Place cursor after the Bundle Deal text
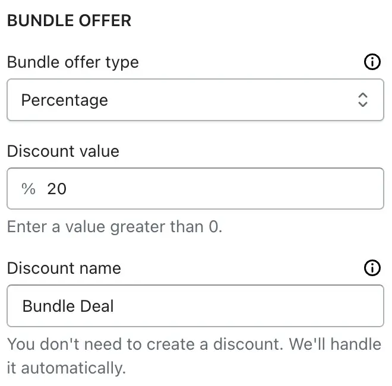 tap(115, 306)
